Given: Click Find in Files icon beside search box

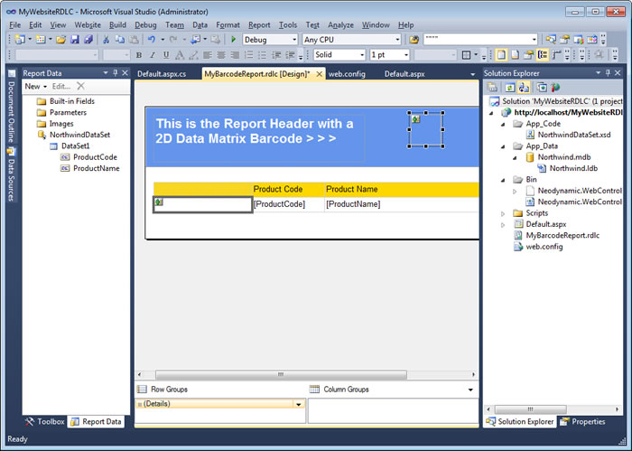Looking at the screenshot, I should [414, 39].
